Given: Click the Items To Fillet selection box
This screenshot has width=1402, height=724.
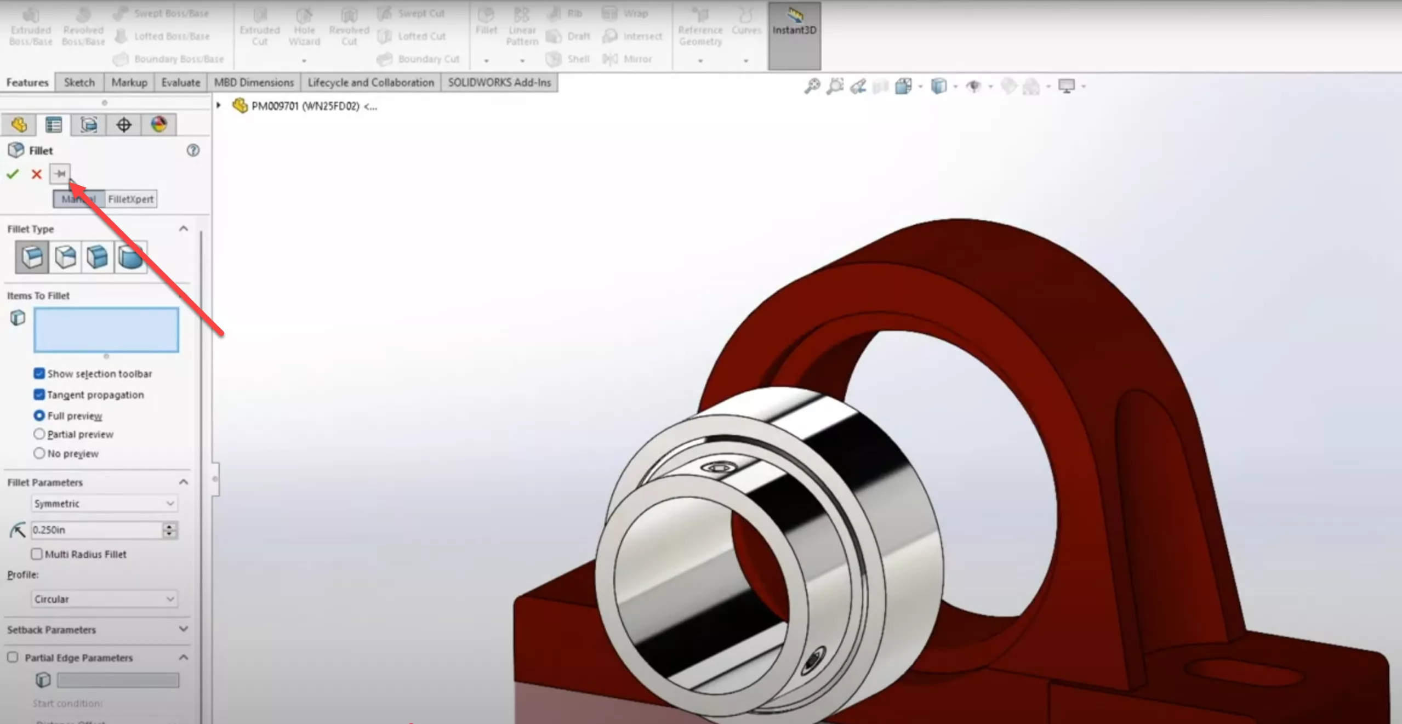Looking at the screenshot, I should click(106, 329).
